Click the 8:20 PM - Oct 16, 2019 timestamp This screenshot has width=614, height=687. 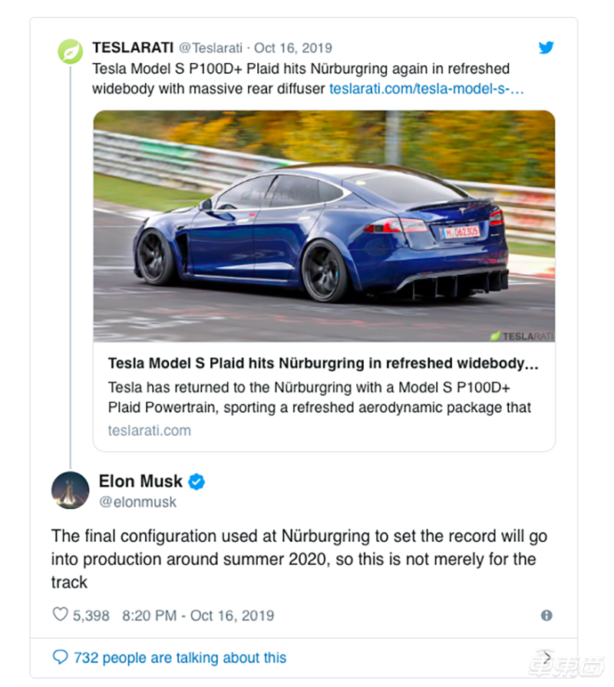[x=198, y=615]
